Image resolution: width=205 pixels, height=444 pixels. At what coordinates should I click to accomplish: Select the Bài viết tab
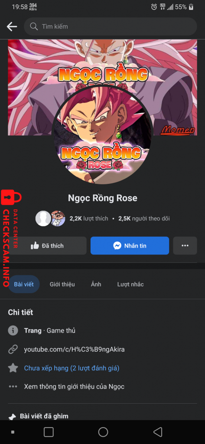24,284
